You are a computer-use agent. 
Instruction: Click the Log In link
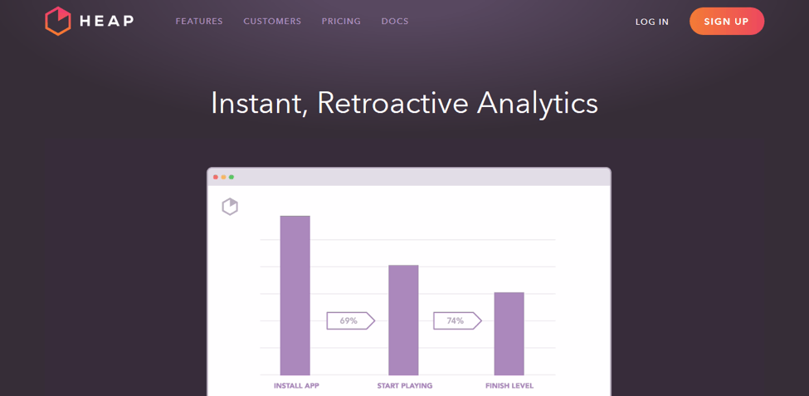[652, 22]
